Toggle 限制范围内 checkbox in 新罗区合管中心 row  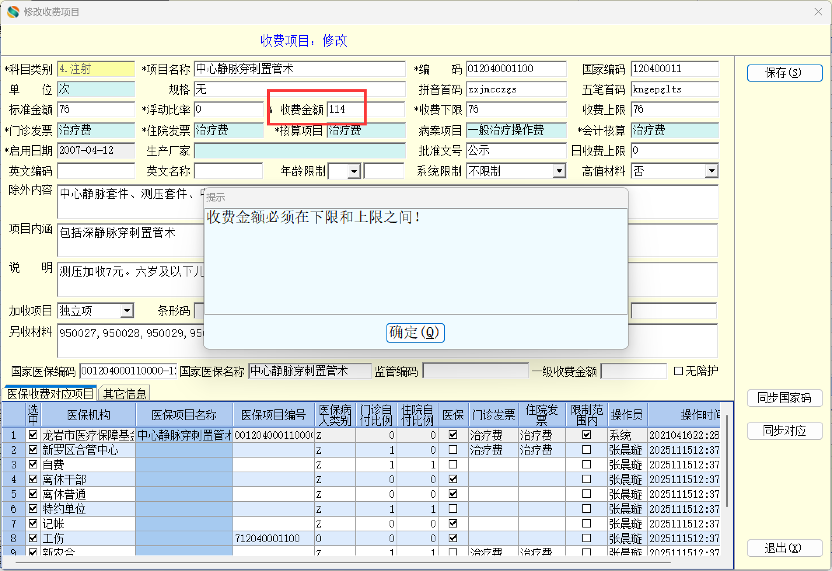pyautogui.click(x=586, y=449)
